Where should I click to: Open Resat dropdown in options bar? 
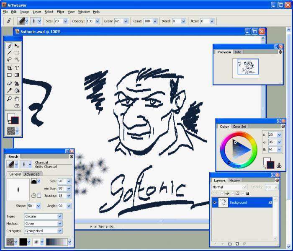(x=155, y=21)
